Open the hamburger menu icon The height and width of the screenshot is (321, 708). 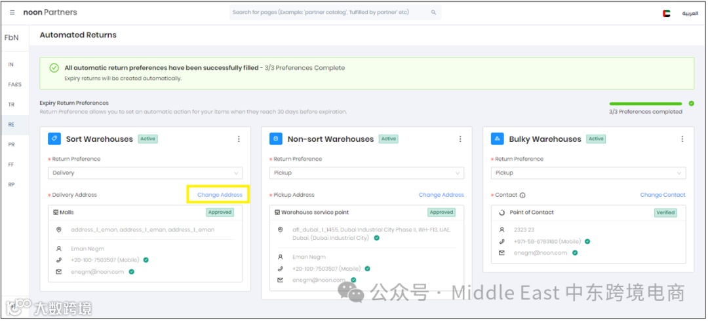pyautogui.click(x=12, y=12)
